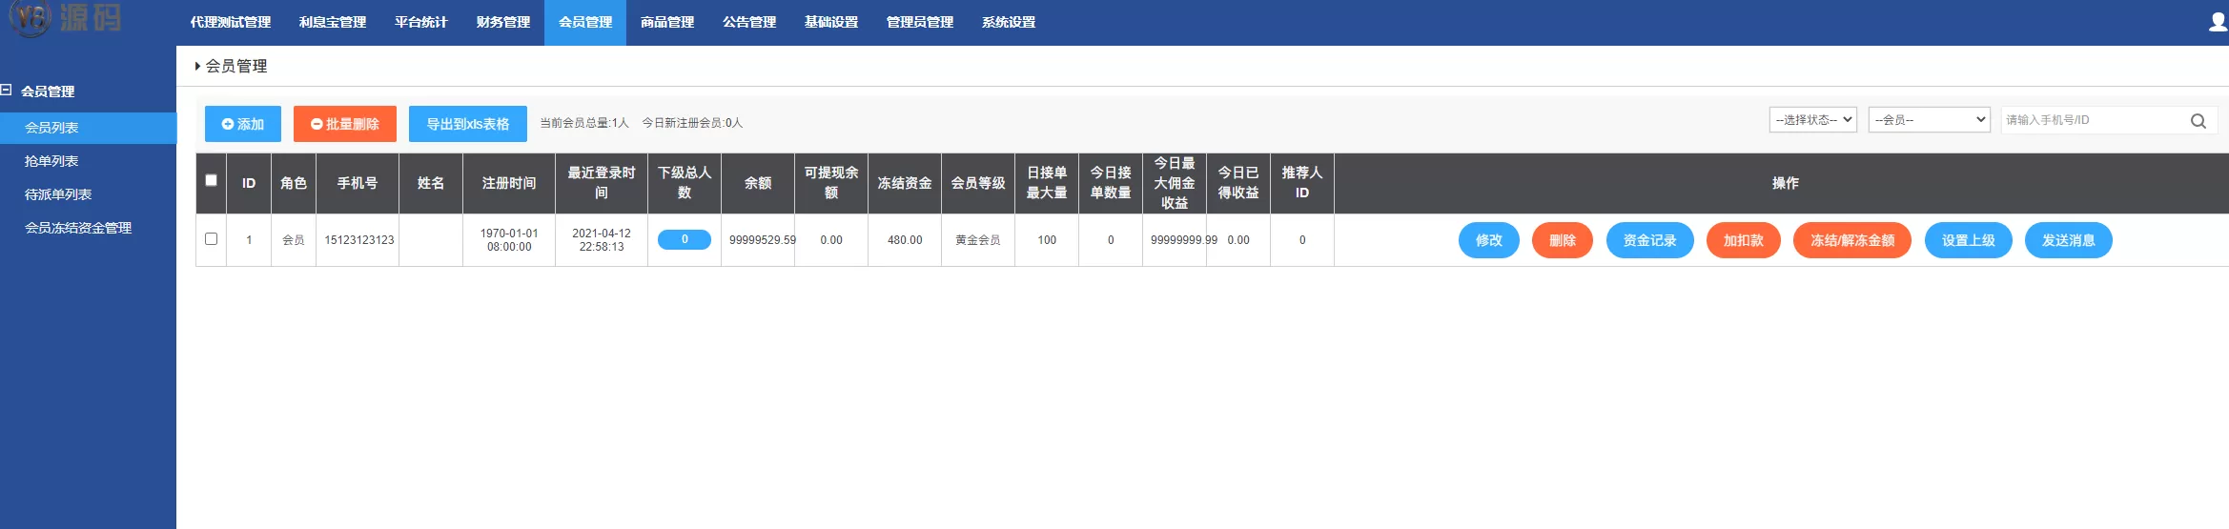
Task: Open the 财务管理 top menu
Action: [x=502, y=22]
